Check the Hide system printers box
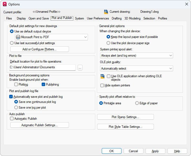 click(102, 86)
